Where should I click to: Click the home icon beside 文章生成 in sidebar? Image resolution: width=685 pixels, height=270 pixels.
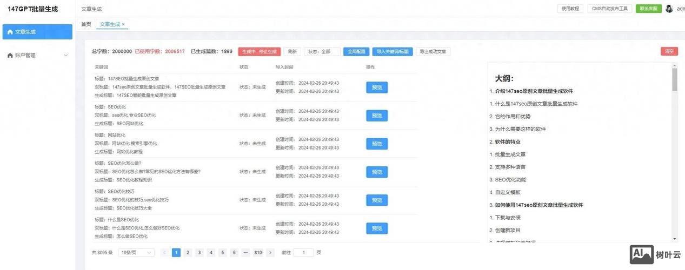click(10, 32)
